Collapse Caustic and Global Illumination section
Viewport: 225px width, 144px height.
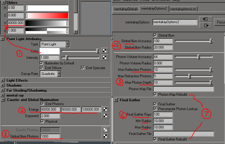[x=3, y=100]
